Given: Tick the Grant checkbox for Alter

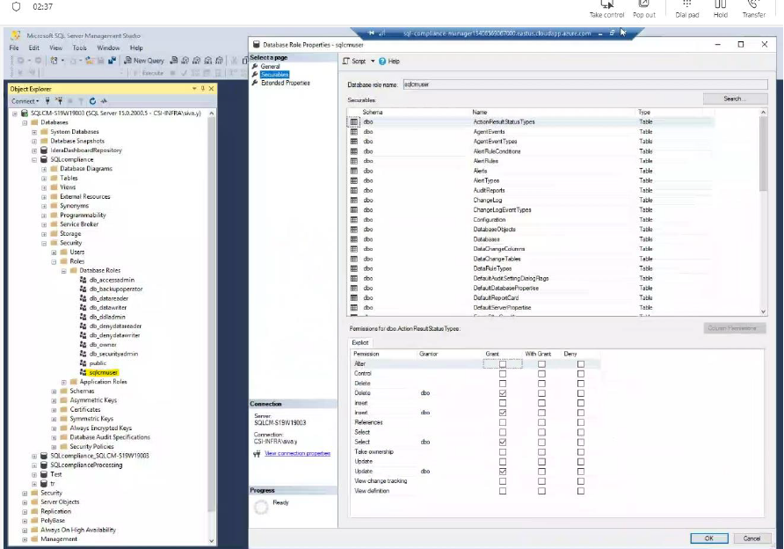Looking at the screenshot, I should (x=503, y=364).
